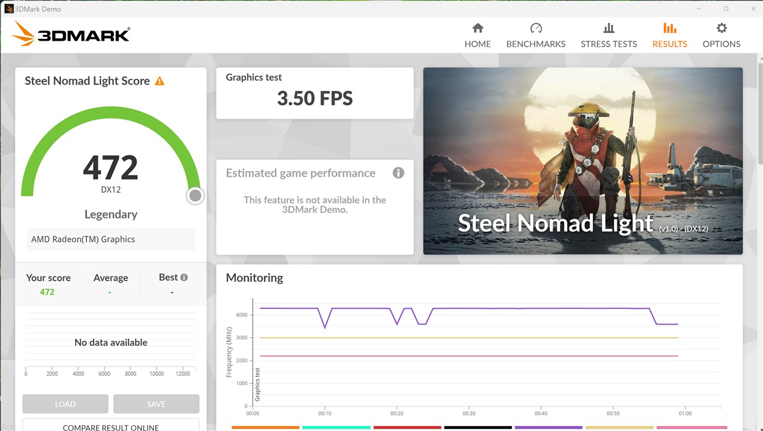Open Benchmarks via the speedometer icon

pos(535,28)
